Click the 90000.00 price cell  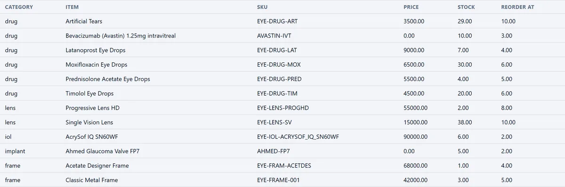(x=416, y=137)
